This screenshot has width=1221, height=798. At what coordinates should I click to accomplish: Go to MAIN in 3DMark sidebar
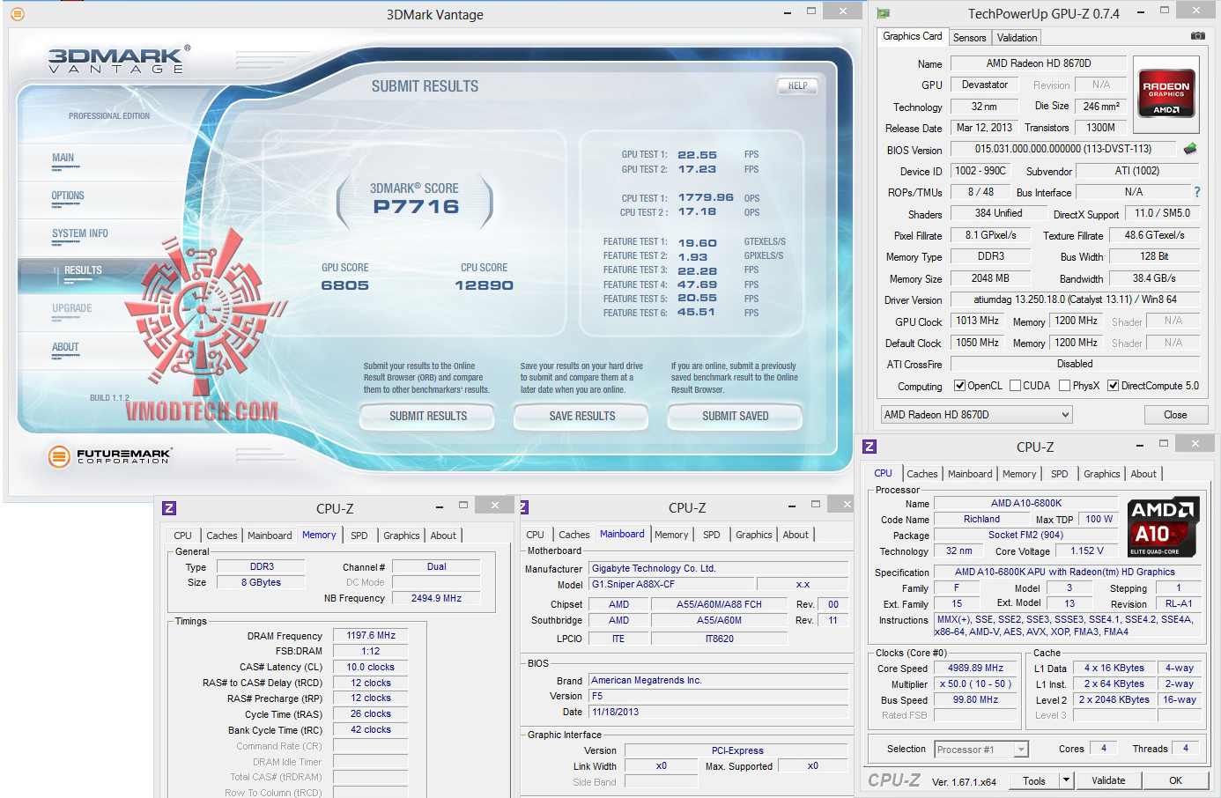point(63,158)
